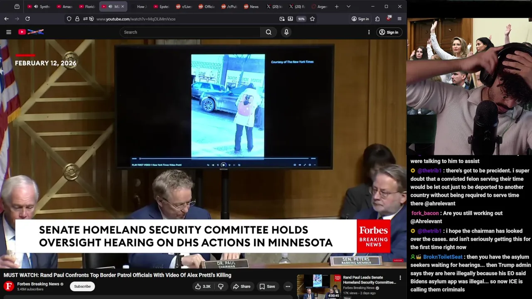Open the YouTube guide hamburger menu
532x299 pixels.
click(x=8, y=32)
